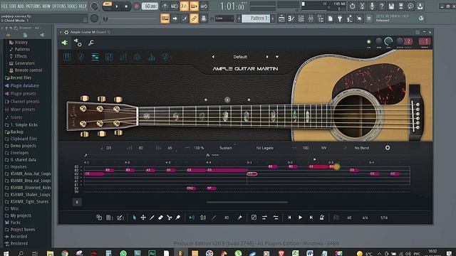Viewport: 456px width, 256px height.
Task: Open the FILE menu
Action: (5, 6)
